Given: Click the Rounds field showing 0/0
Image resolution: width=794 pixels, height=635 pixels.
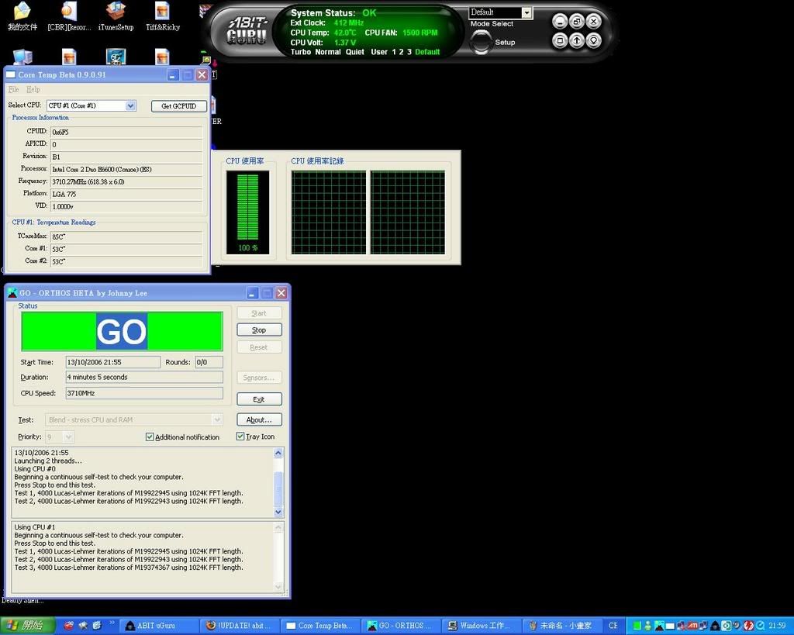Looking at the screenshot, I should (x=209, y=362).
